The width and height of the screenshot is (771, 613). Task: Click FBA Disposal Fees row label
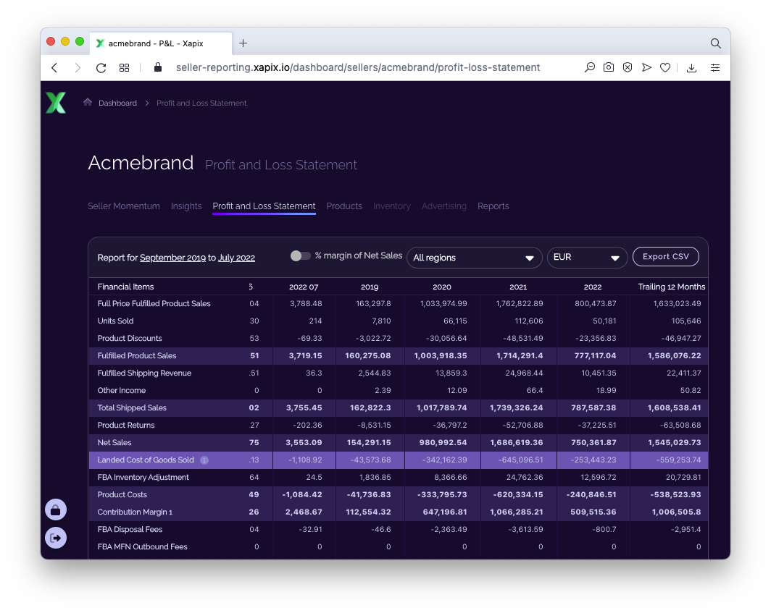coord(130,530)
